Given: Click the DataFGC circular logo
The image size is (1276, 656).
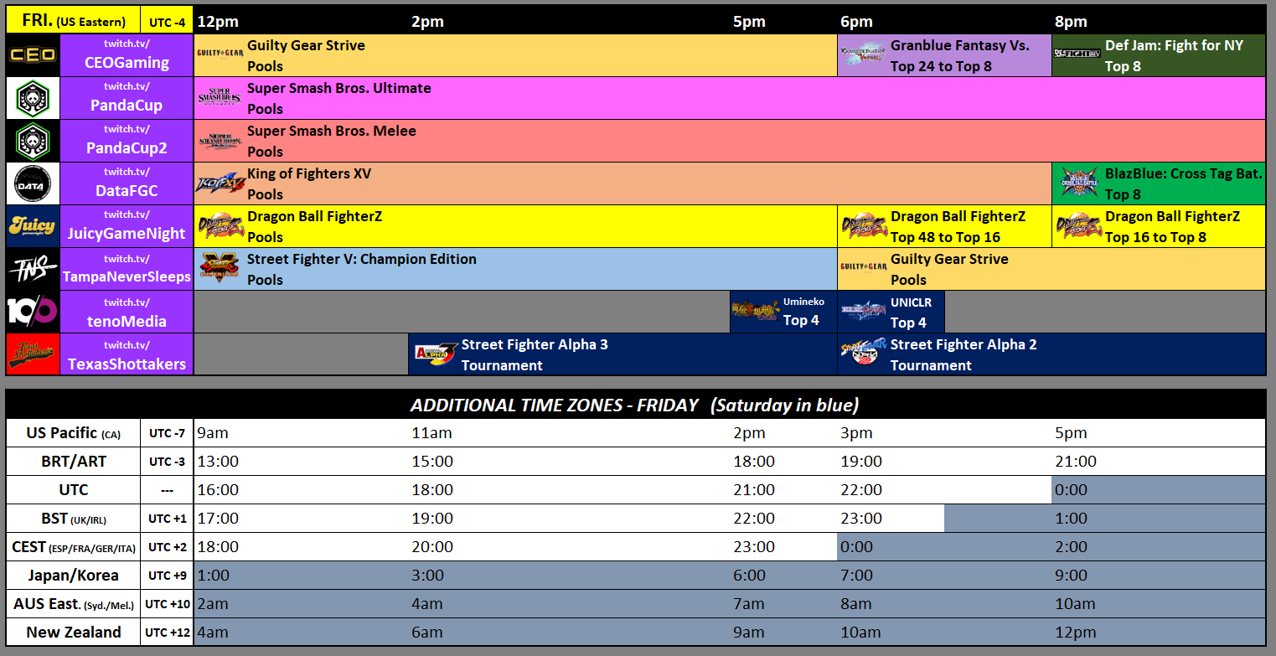Looking at the screenshot, I should (x=33, y=183).
